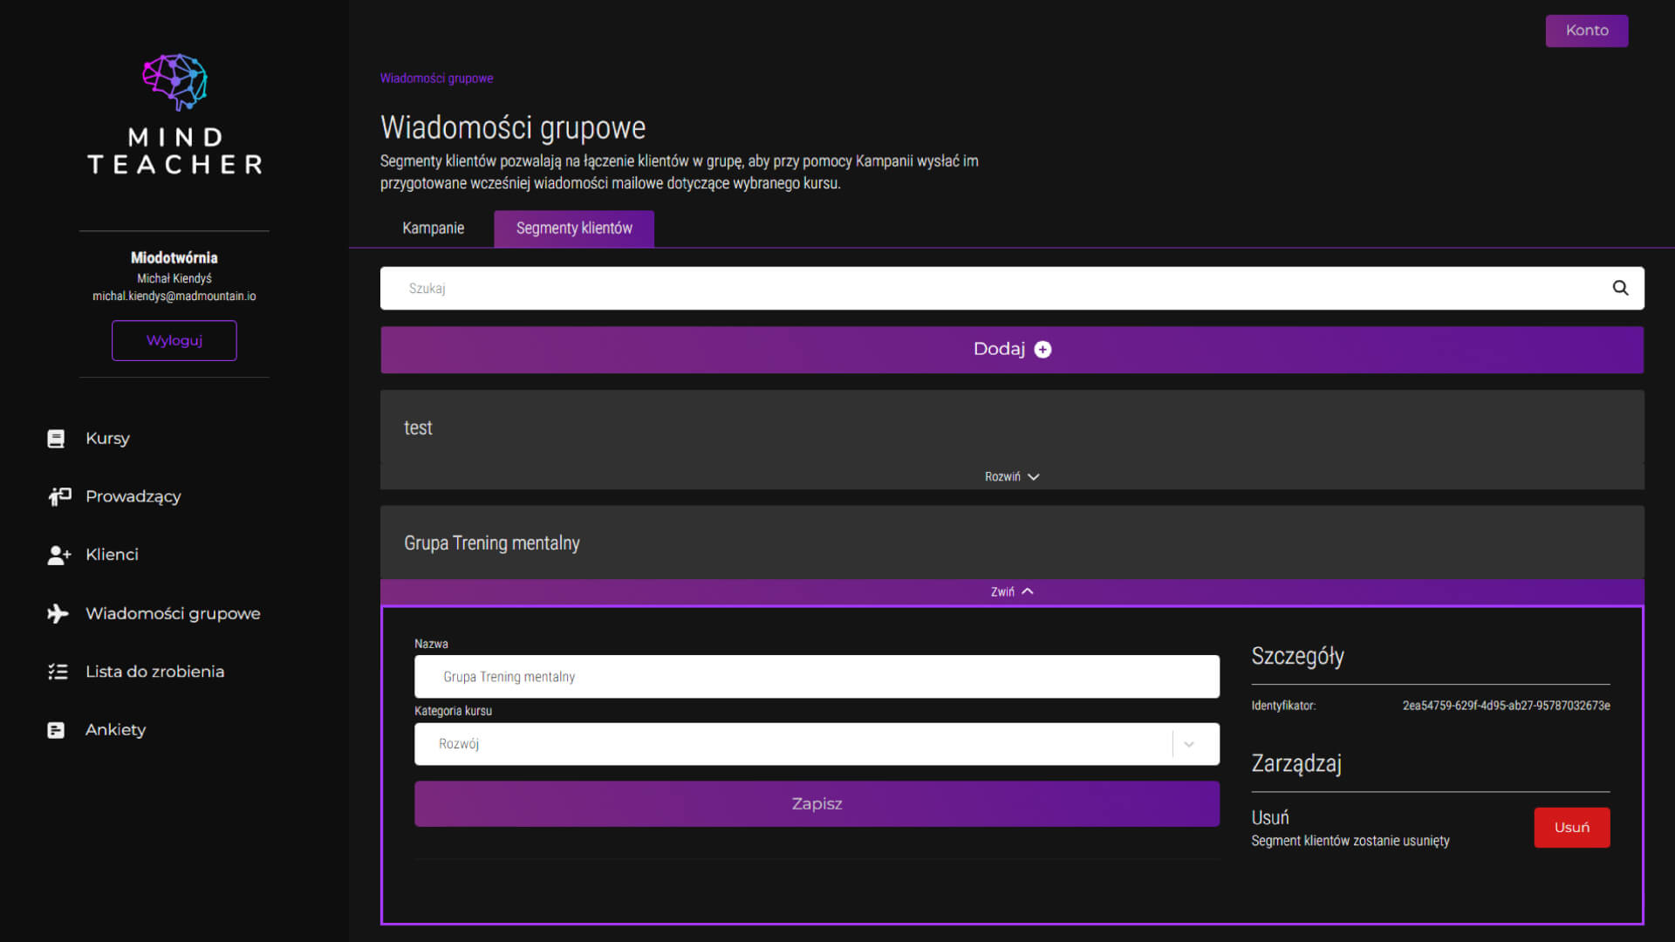This screenshot has height=942, width=1675.
Task: Open the Konto account button
Action: 1586,31
